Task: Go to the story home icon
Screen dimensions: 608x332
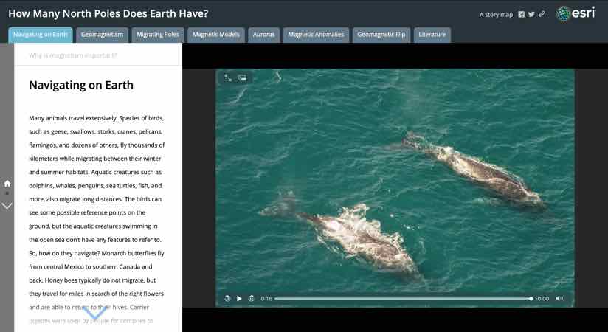Action: [7, 184]
